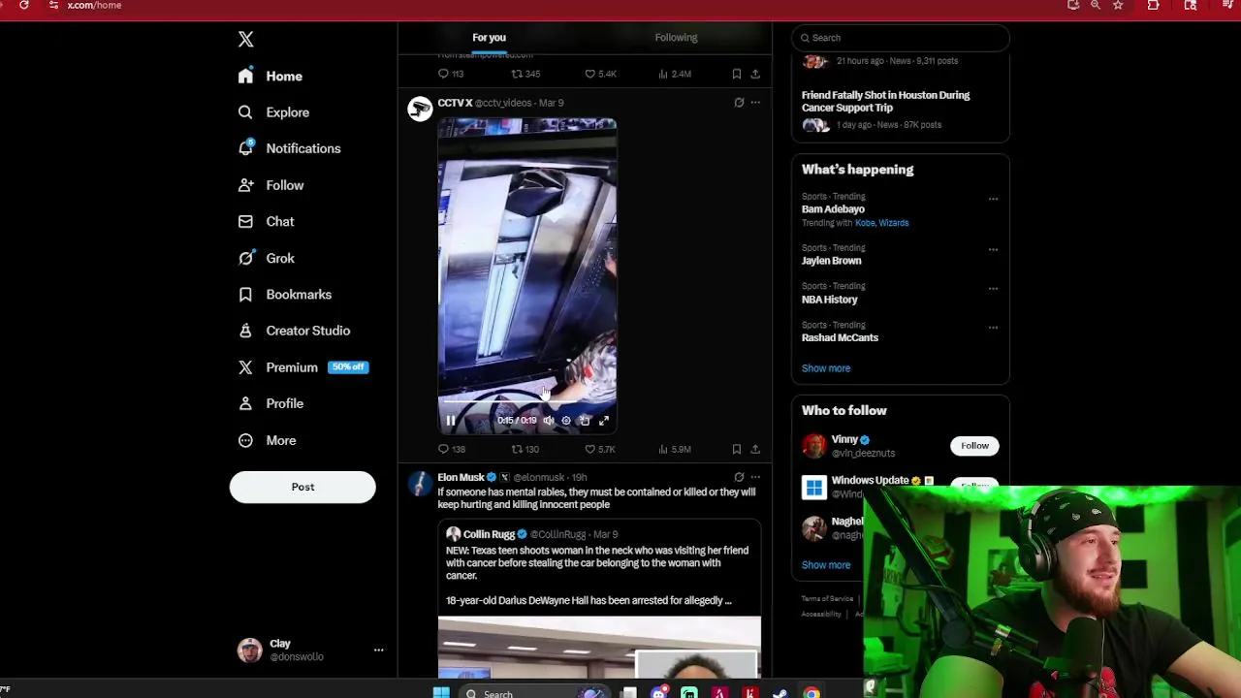Screen dimensions: 1241x698
Task: Mute the CCTV X video audio
Action: coord(548,421)
